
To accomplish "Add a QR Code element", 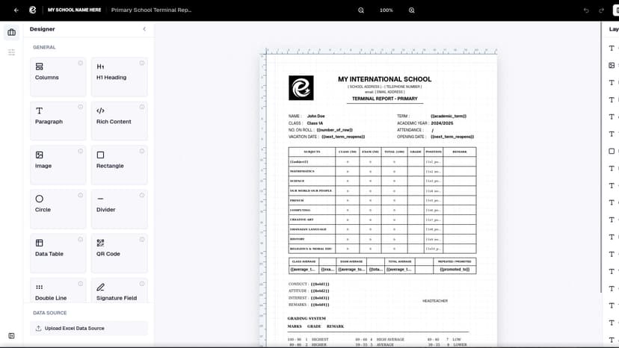I will [119, 253].
